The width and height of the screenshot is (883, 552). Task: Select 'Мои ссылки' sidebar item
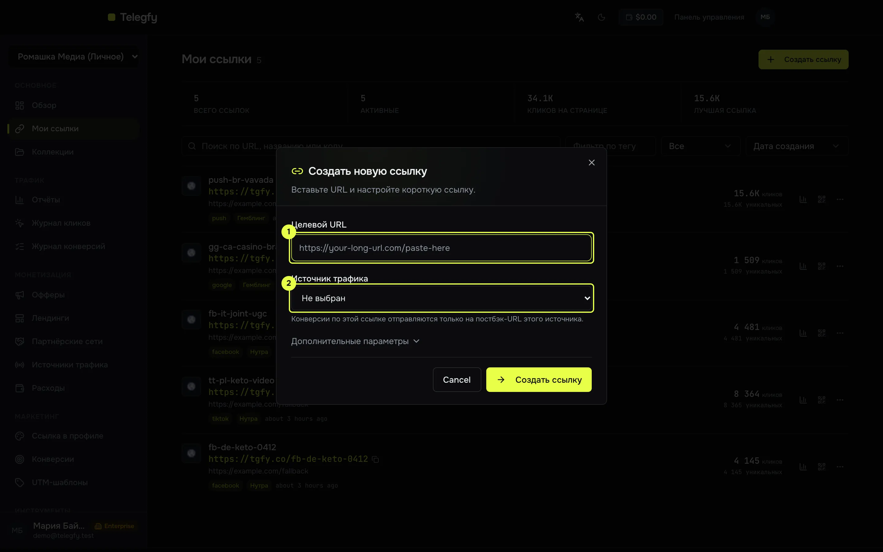tap(74, 128)
